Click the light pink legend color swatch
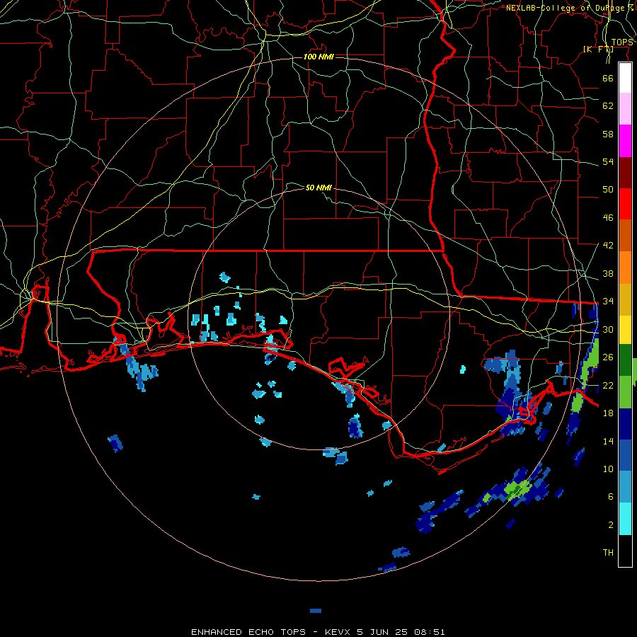The image size is (637, 637). (625, 109)
